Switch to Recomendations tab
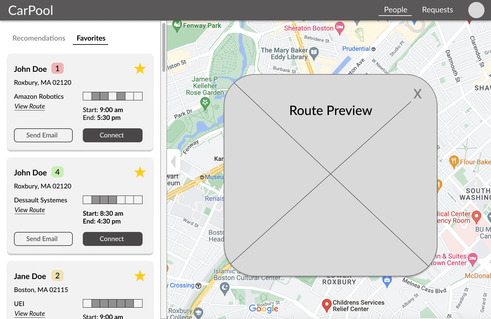Image resolution: width=491 pixels, height=319 pixels. (39, 38)
